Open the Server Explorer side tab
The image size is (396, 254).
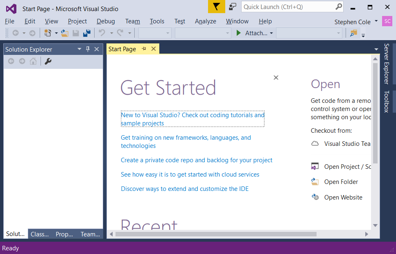tap(386, 63)
